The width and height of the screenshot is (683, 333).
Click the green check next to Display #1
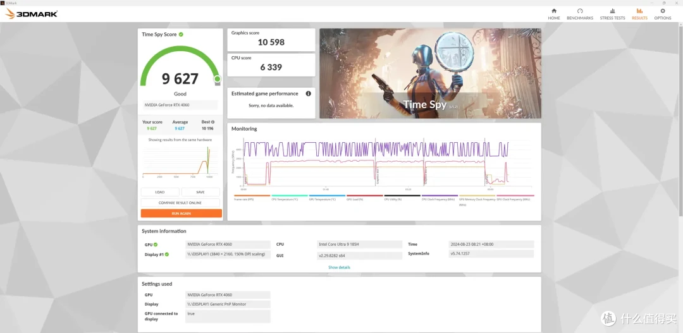[166, 254]
